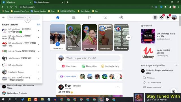Open Google Translate bookmark
The height and width of the screenshot is (102, 181).
(38, 11)
